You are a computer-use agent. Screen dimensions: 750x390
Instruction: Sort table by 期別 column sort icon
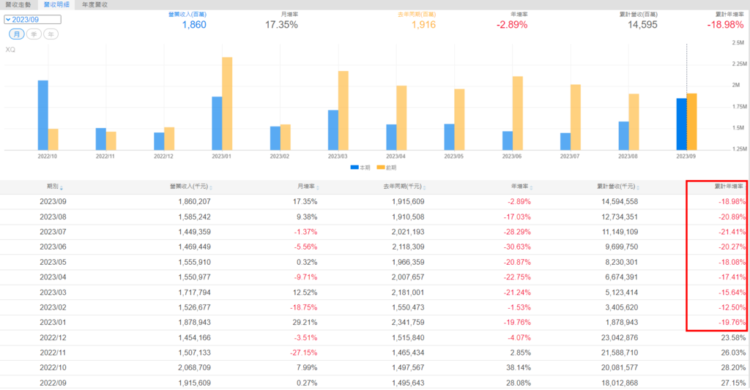[x=62, y=187]
